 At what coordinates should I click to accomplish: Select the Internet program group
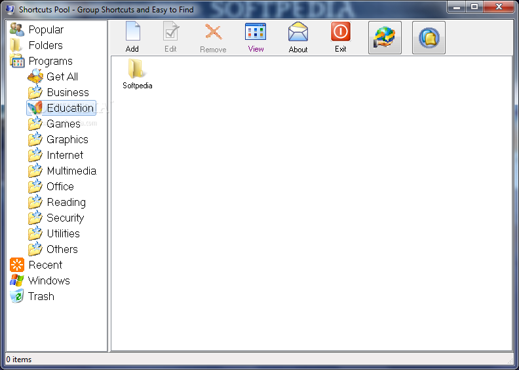click(x=56, y=155)
